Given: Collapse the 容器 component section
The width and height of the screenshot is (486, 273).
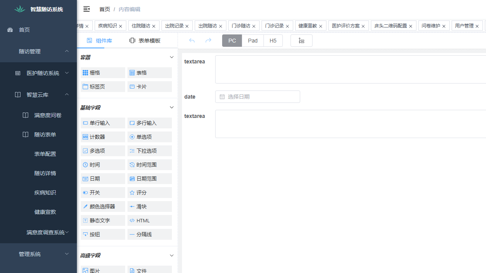Looking at the screenshot, I should (x=171, y=57).
